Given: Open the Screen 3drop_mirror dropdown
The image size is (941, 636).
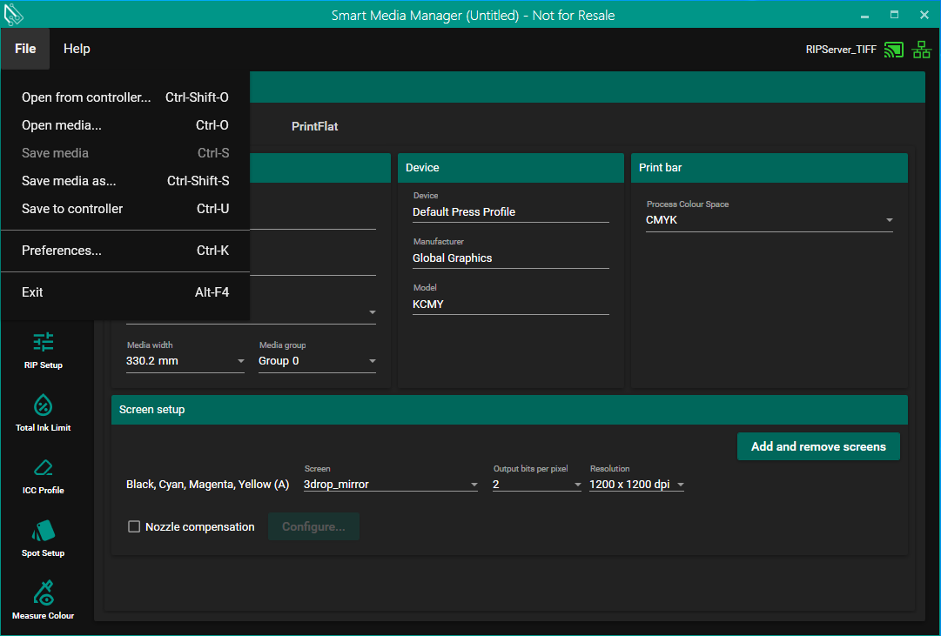Looking at the screenshot, I should [390, 485].
